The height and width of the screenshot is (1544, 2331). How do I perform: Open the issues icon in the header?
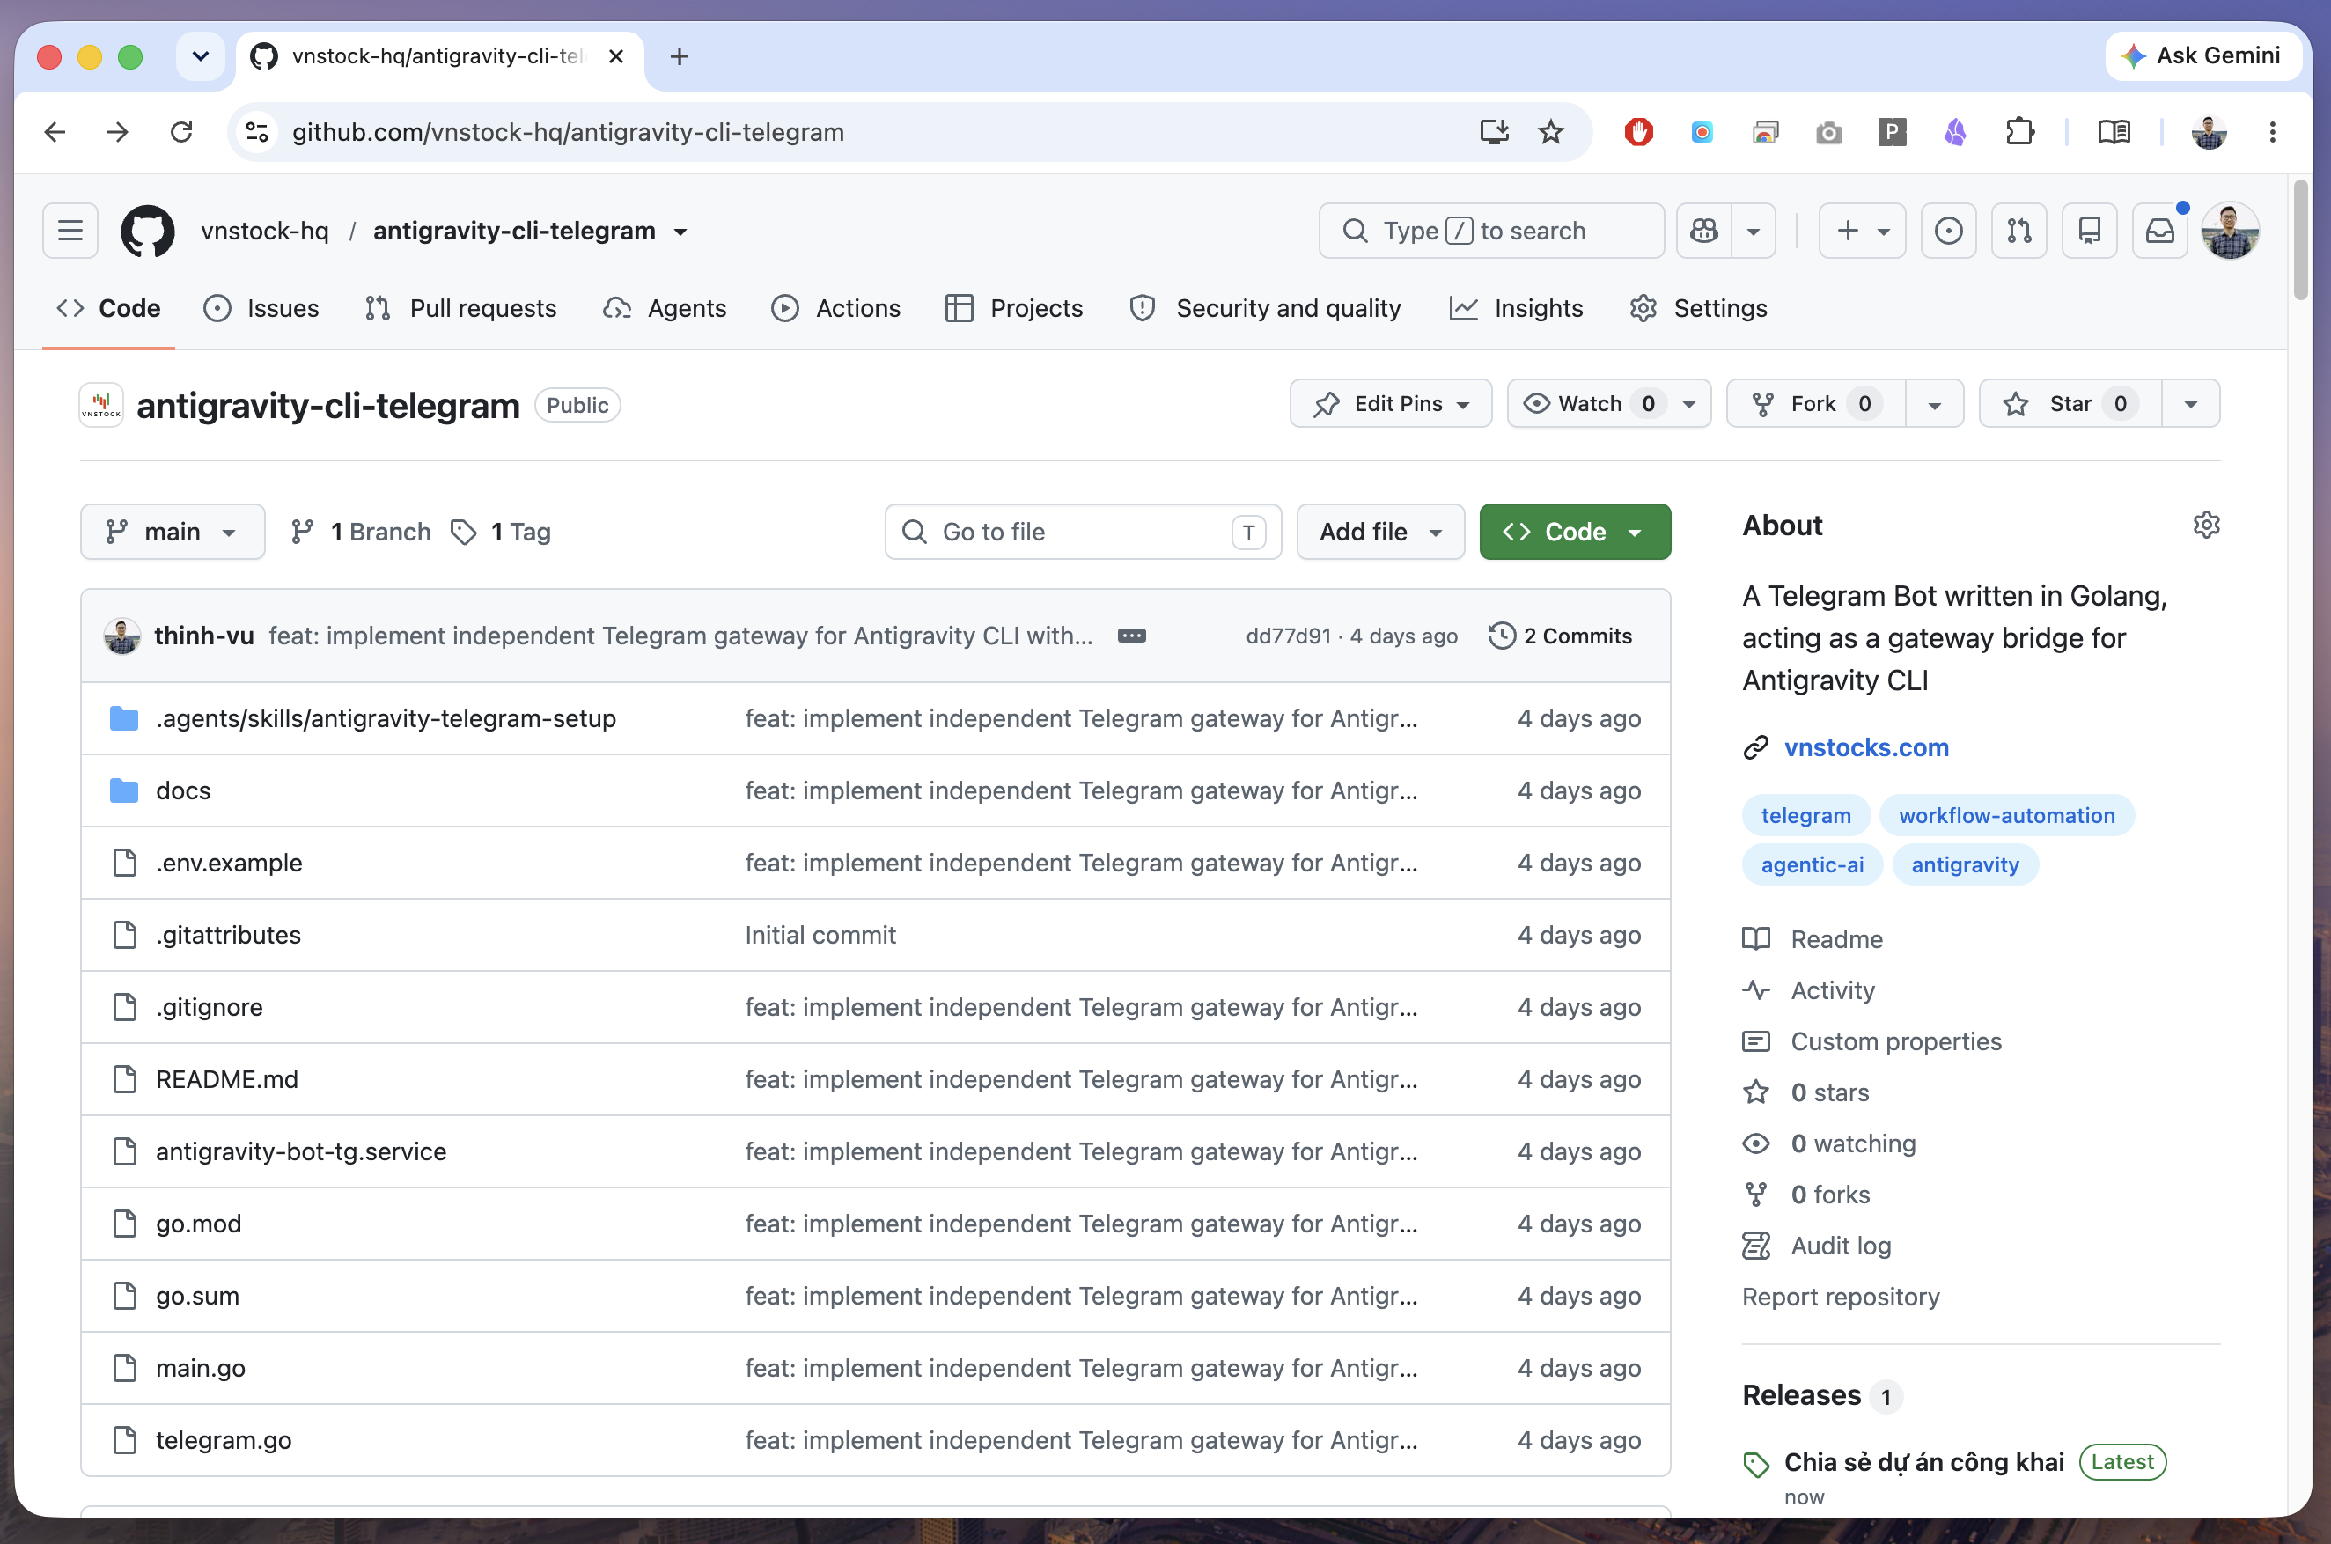1948,231
